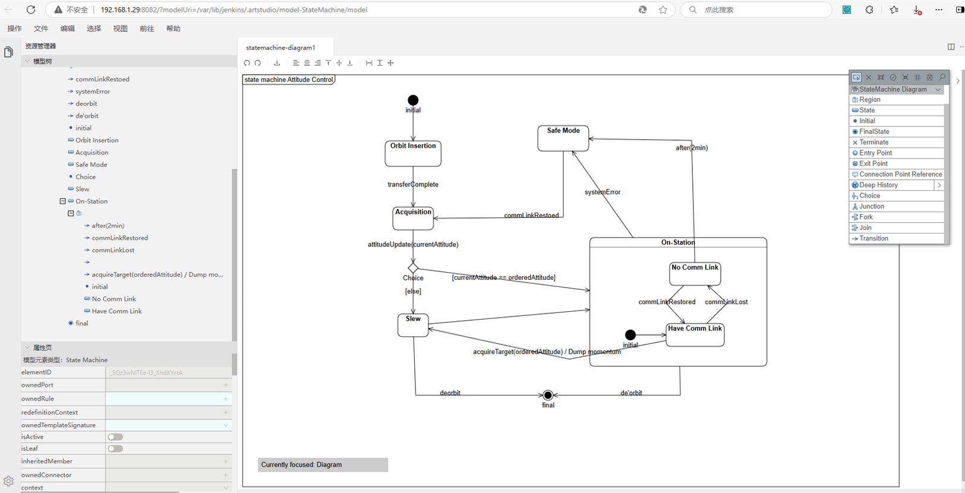Click the align left icon
The width and height of the screenshot is (965, 493).
coord(296,63)
